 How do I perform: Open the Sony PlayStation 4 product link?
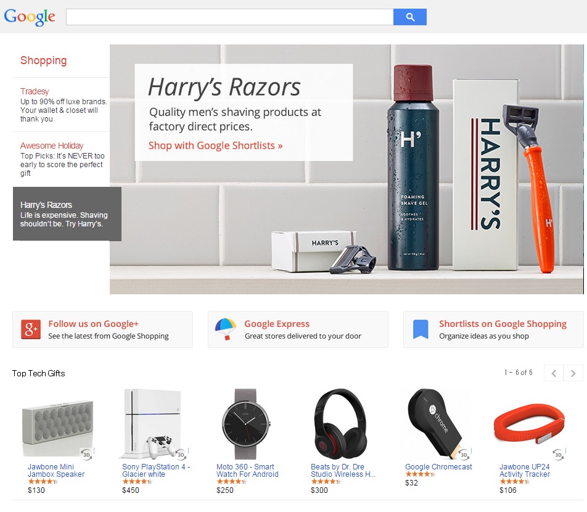156,471
